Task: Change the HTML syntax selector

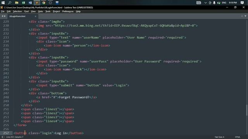Action: (x=238, y=137)
